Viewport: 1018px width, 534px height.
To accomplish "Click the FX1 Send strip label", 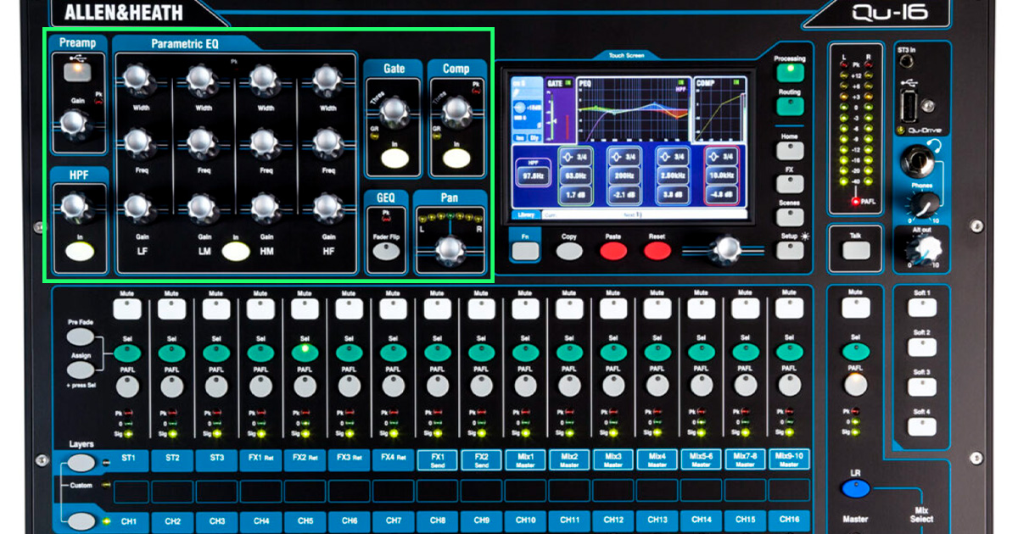I will point(437,460).
